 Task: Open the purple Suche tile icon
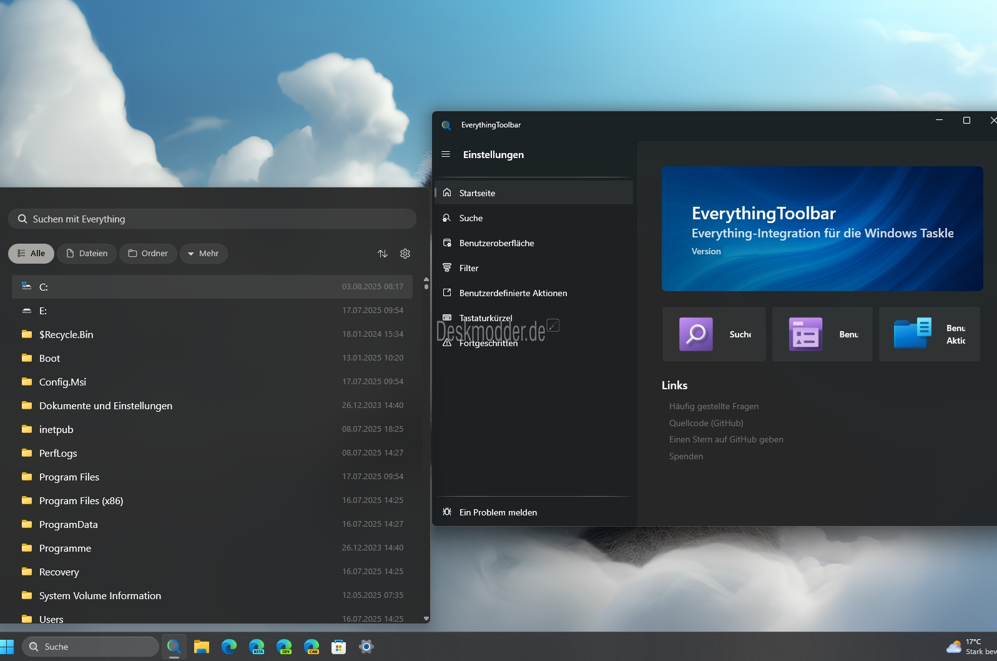click(x=696, y=334)
